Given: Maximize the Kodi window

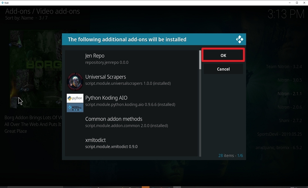Looking at the screenshot, I should click(x=297, y=2).
